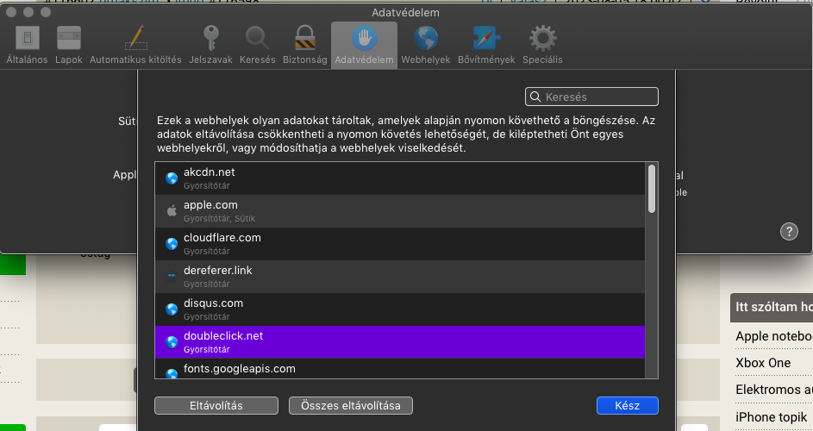Open the Általános preferences pane
This screenshot has width=813, height=431.
[27, 45]
